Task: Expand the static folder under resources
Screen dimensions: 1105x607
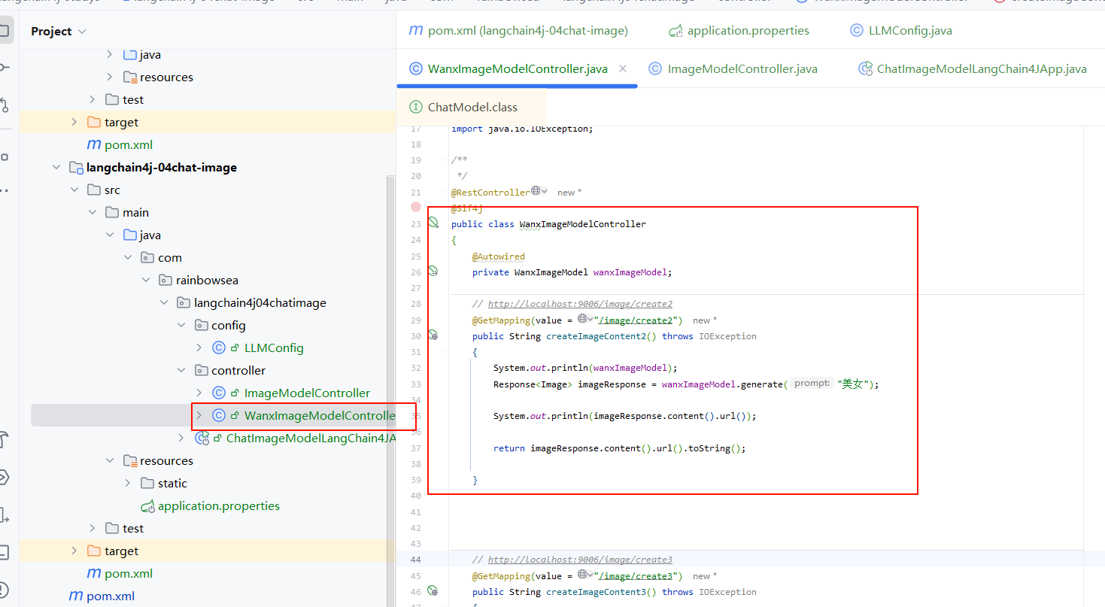Action: 127,483
